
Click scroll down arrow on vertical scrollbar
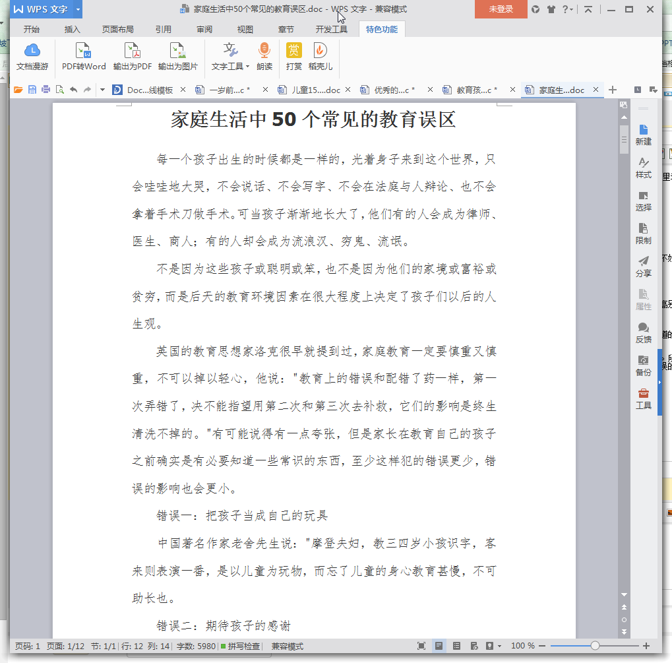point(624,595)
